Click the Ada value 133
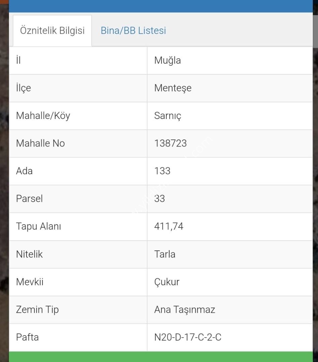This screenshot has height=362, width=318. (x=162, y=171)
